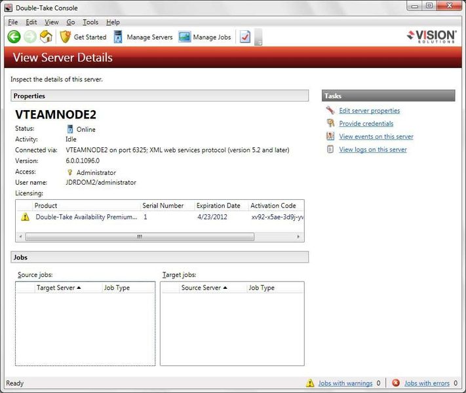Open the toolbar overflow options strip

tap(258, 37)
